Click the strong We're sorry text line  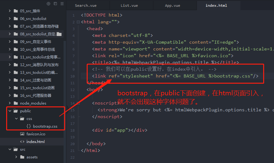click(185, 110)
